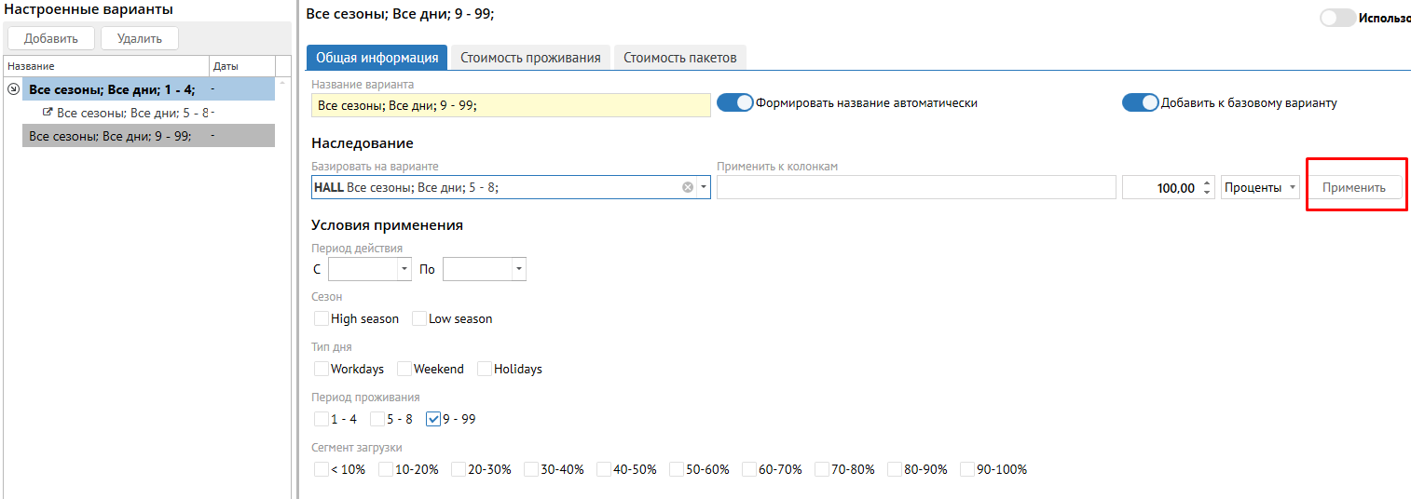
Task: Toggle 'Формировать название автоматически' switch
Action: [734, 102]
